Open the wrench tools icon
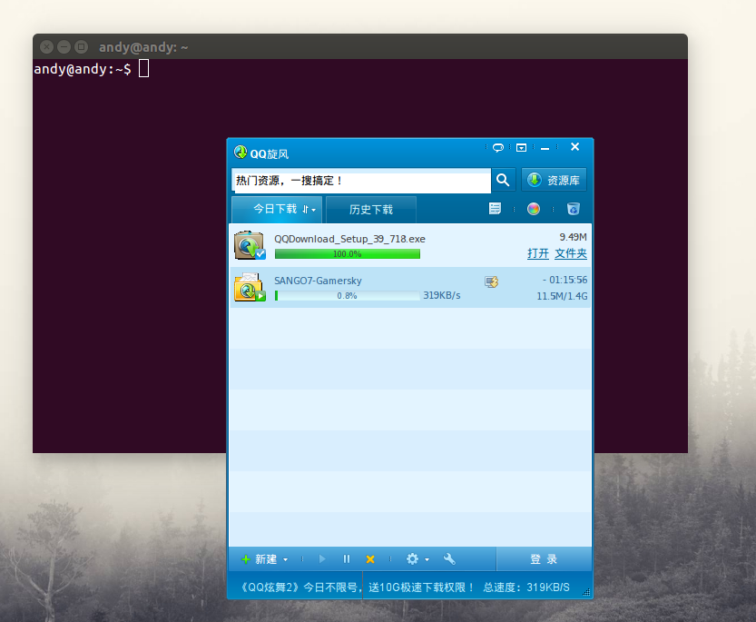756x622 pixels. [x=449, y=558]
